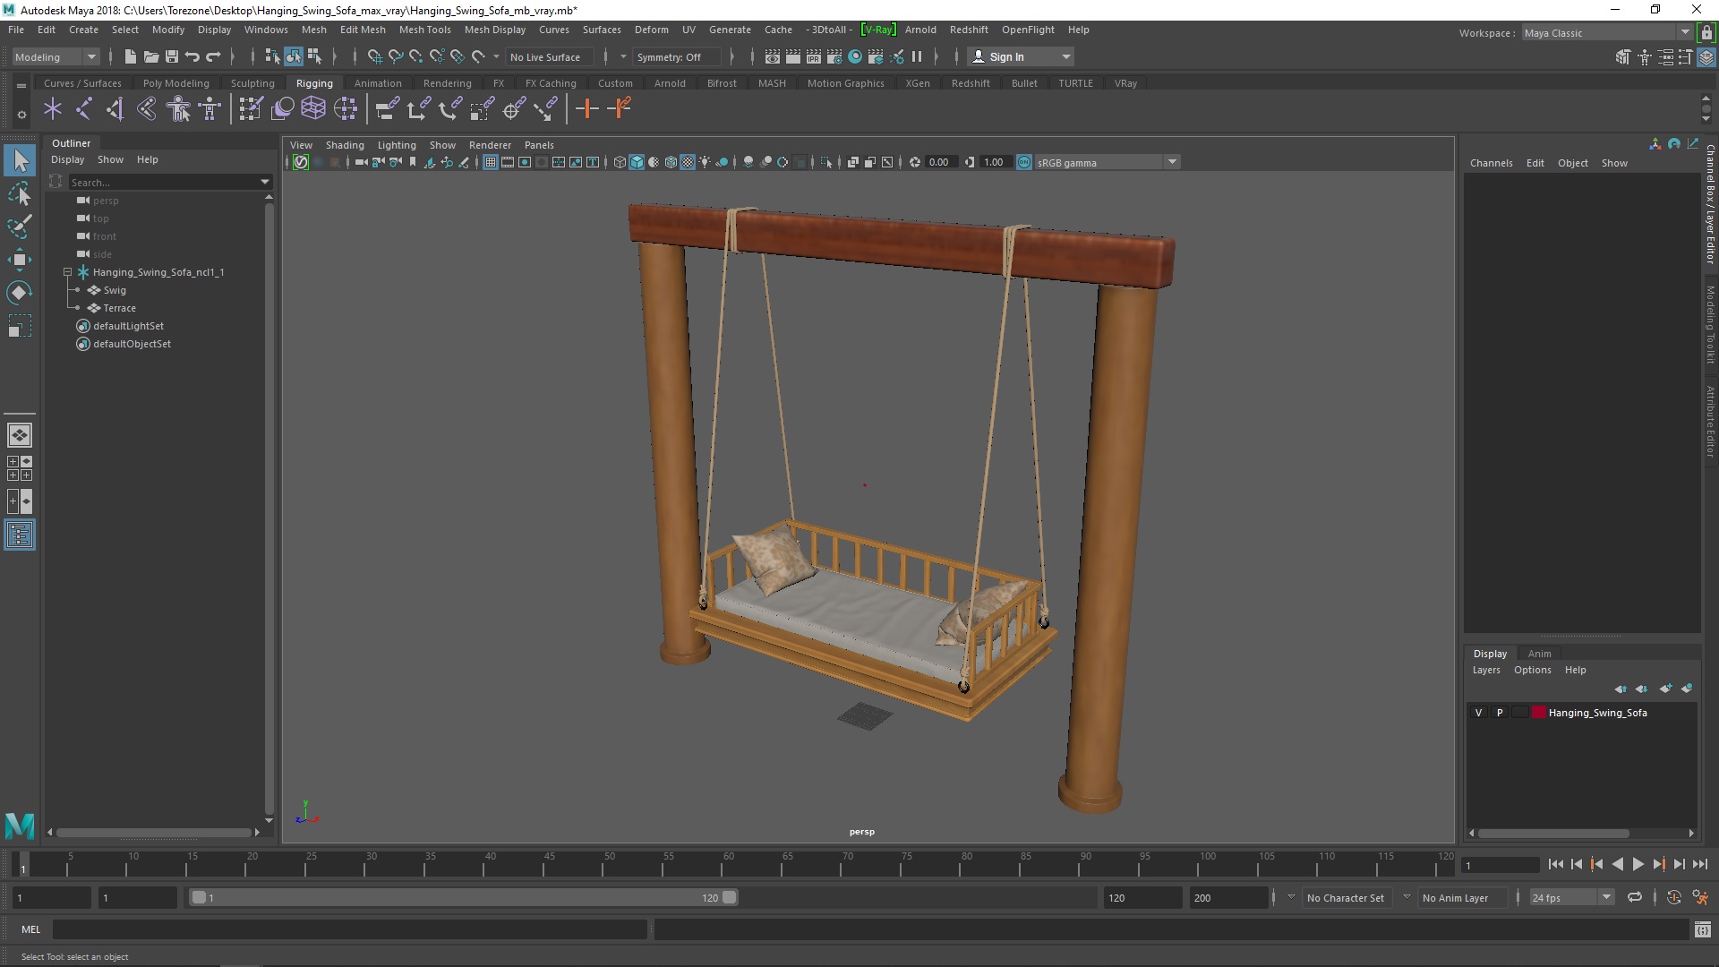Open the Deform menu

[x=651, y=30]
